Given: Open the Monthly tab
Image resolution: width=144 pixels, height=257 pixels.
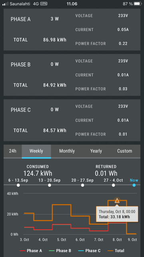Looking at the screenshot, I should pos(67,151).
